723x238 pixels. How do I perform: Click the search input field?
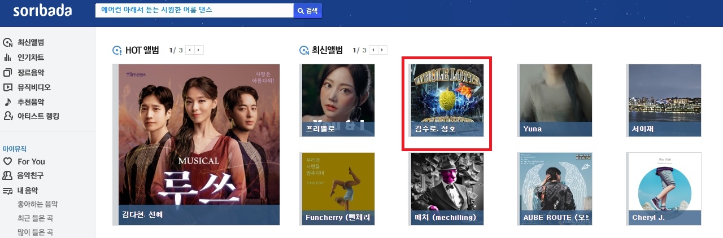point(194,11)
